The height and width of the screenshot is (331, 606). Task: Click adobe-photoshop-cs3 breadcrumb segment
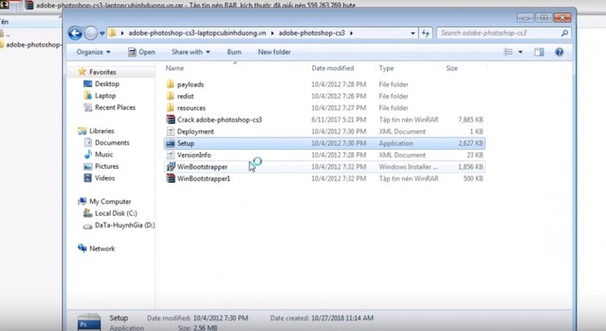[x=312, y=33]
